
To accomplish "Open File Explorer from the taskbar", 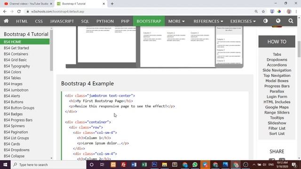I will [x=165, y=165].
